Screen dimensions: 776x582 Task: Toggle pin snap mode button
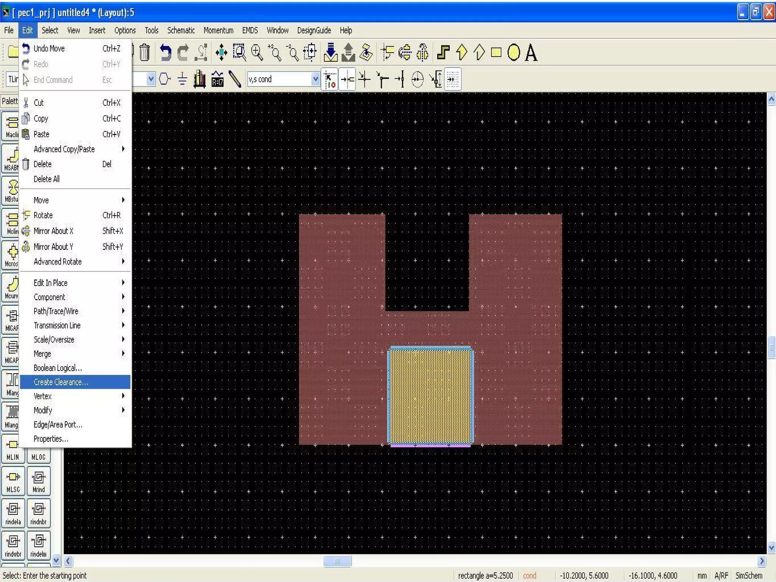(x=347, y=79)
